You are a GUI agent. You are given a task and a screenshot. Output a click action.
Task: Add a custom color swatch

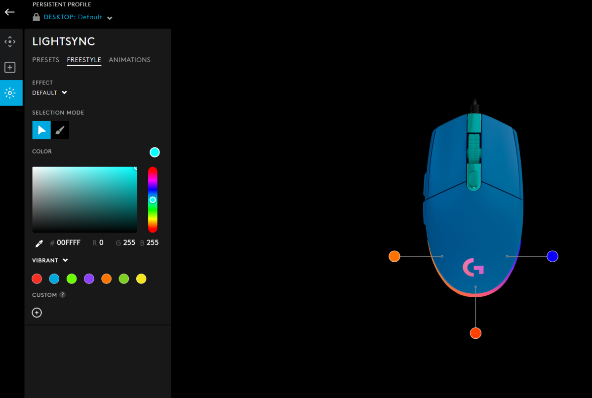tap(37, 313)
